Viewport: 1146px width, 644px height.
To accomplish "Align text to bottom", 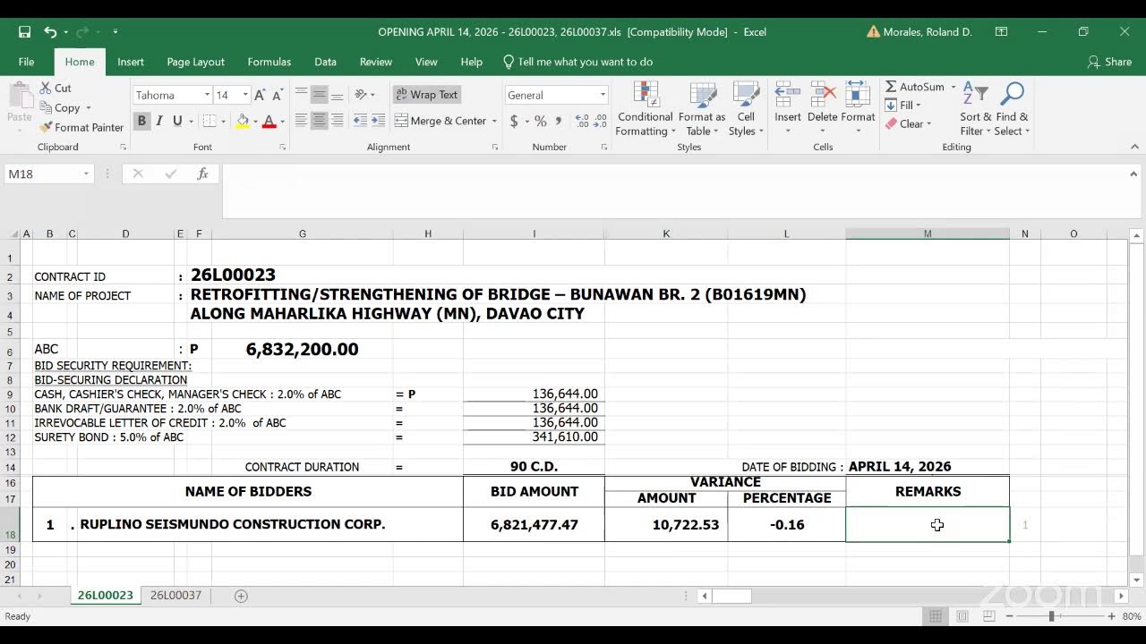I will [337, 95].
